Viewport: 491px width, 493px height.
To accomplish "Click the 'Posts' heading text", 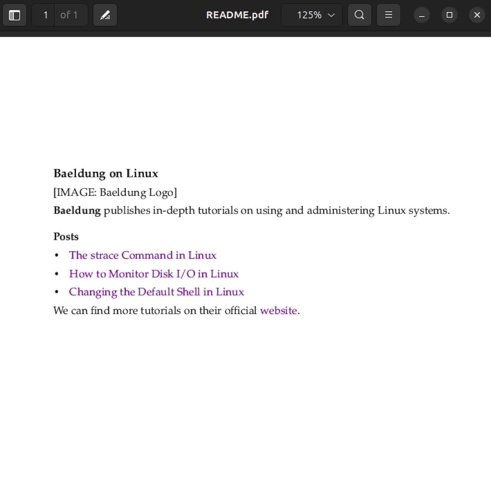I will (66, 237).
